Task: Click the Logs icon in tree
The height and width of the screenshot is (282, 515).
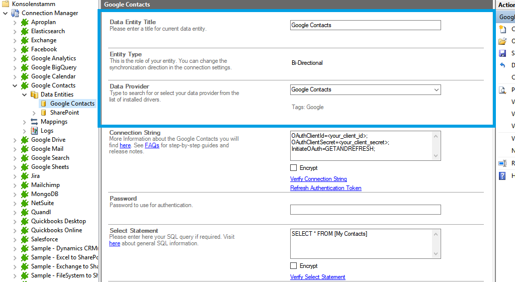Action: pos(34,131)
